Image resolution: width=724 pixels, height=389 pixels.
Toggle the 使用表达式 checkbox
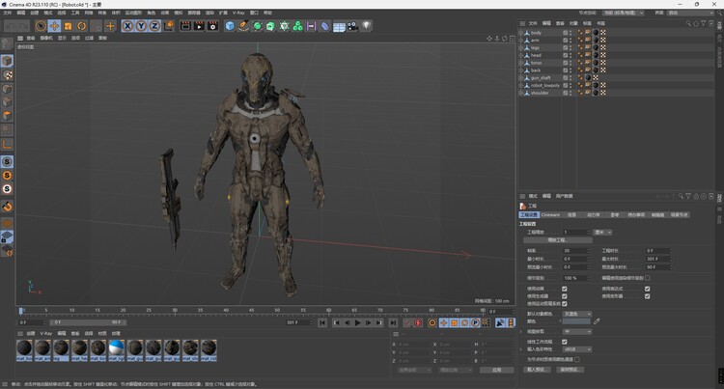[648, 289]
